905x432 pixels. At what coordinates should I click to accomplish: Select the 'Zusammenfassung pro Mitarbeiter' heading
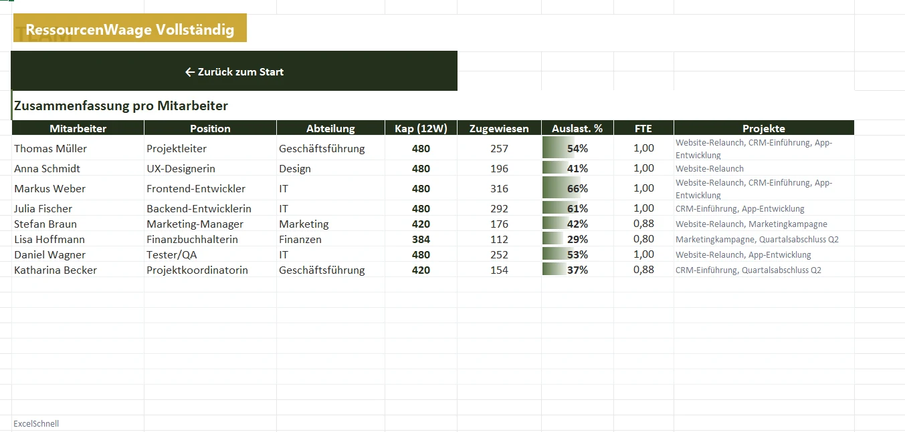(x=121, y=105)
